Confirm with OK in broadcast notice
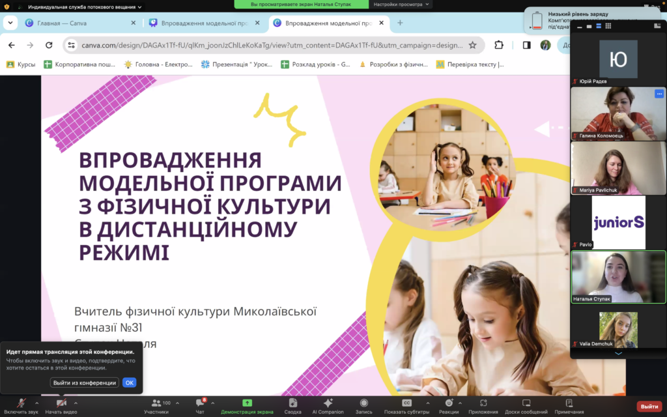The height and width of the screenshot is (417, 667). [130, 382]
